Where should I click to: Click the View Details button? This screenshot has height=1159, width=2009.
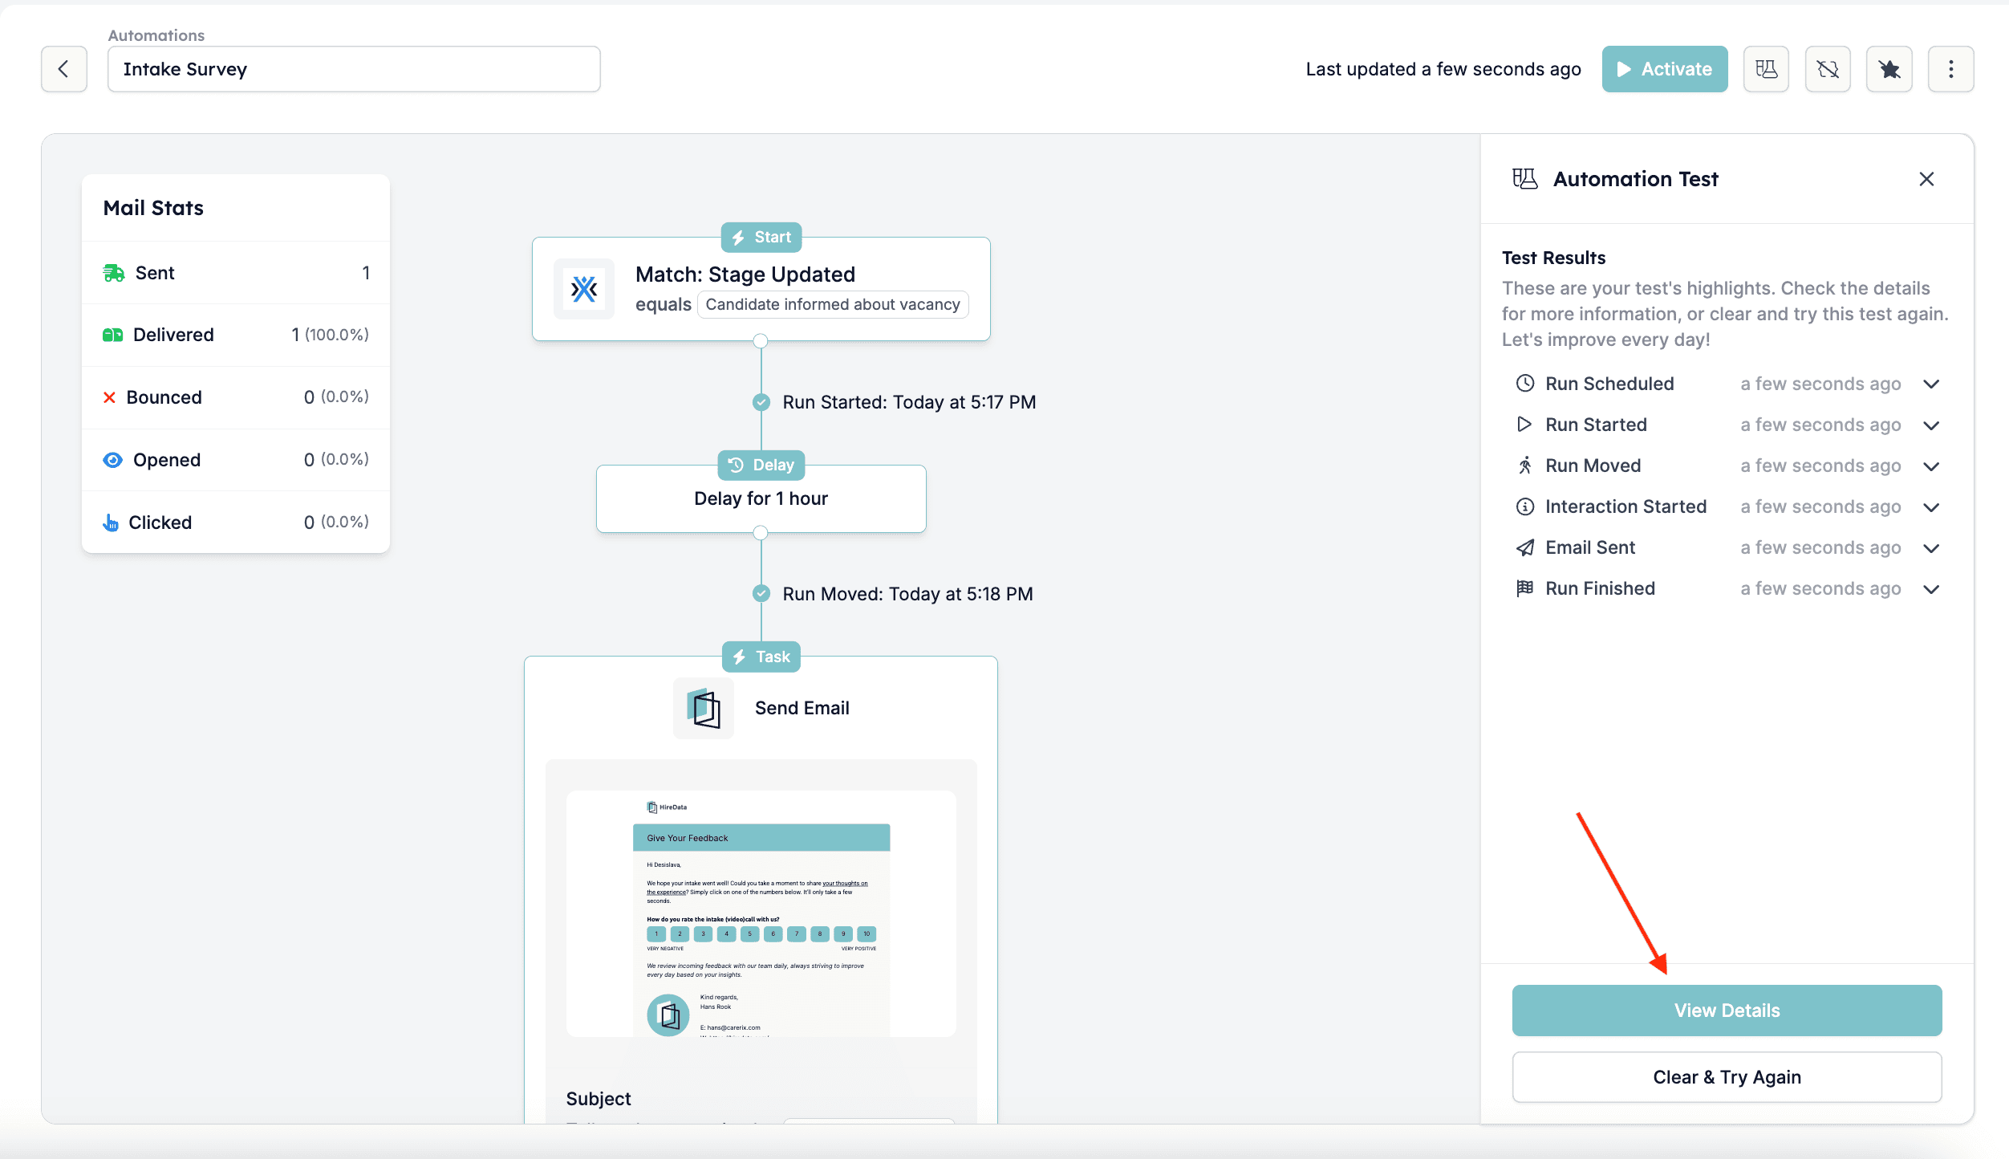click(x=1727, y=1011)
